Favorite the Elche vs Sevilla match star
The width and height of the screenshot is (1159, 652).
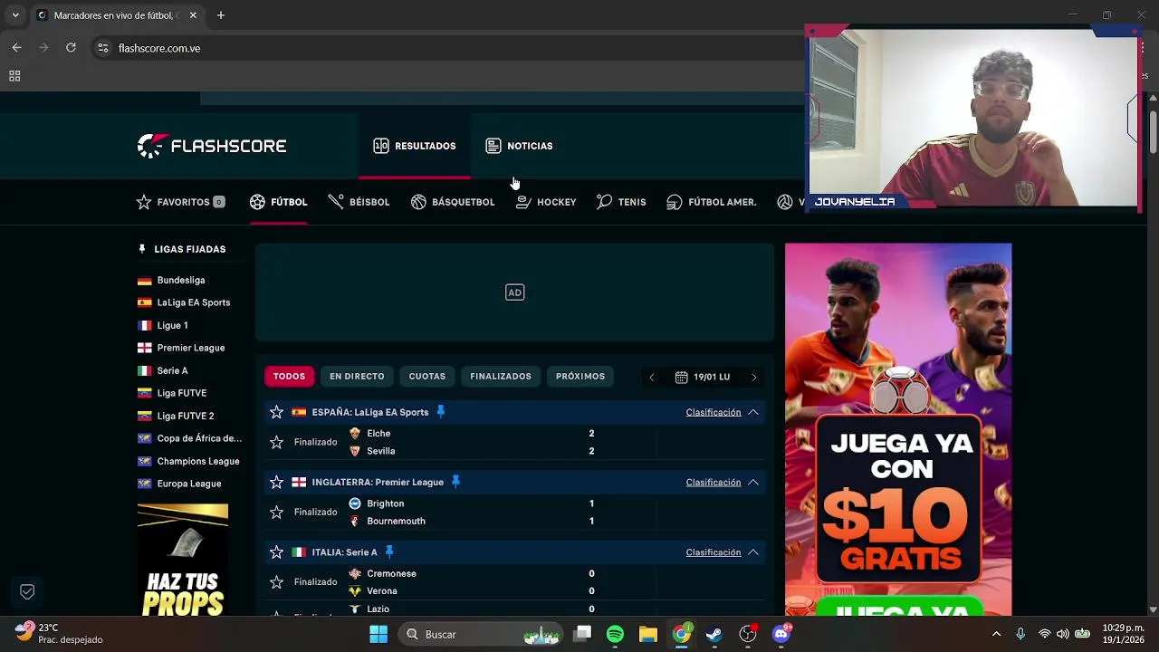(x=277, y=442)
